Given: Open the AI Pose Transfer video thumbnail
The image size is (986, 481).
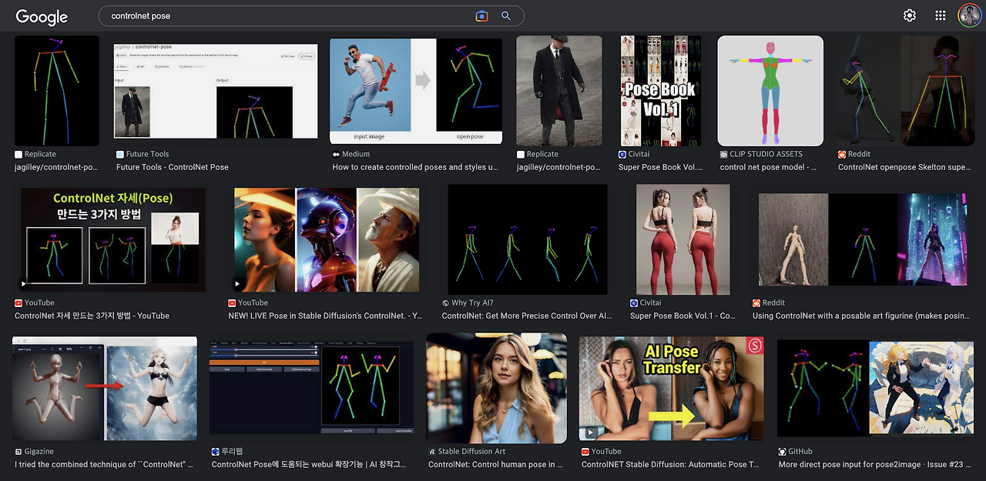Looking at the screenshot, I should 672,388.
